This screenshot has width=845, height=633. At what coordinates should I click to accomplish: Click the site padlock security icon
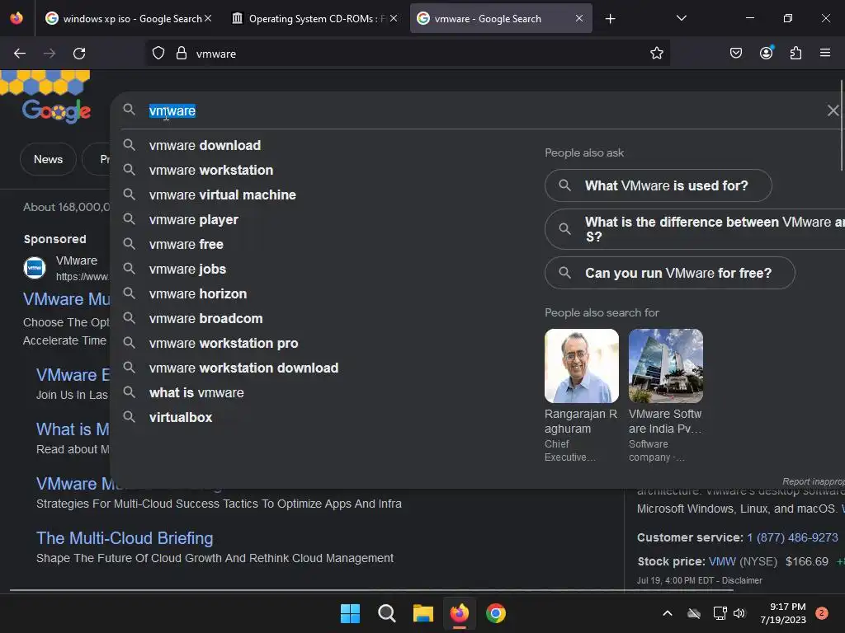(182, 54)
